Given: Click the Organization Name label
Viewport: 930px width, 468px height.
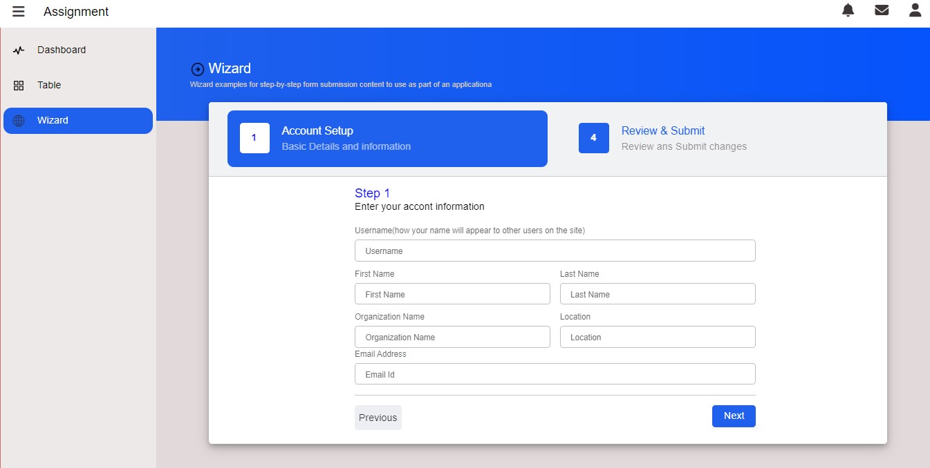Looking at the screenshot, I should [389, 317].
